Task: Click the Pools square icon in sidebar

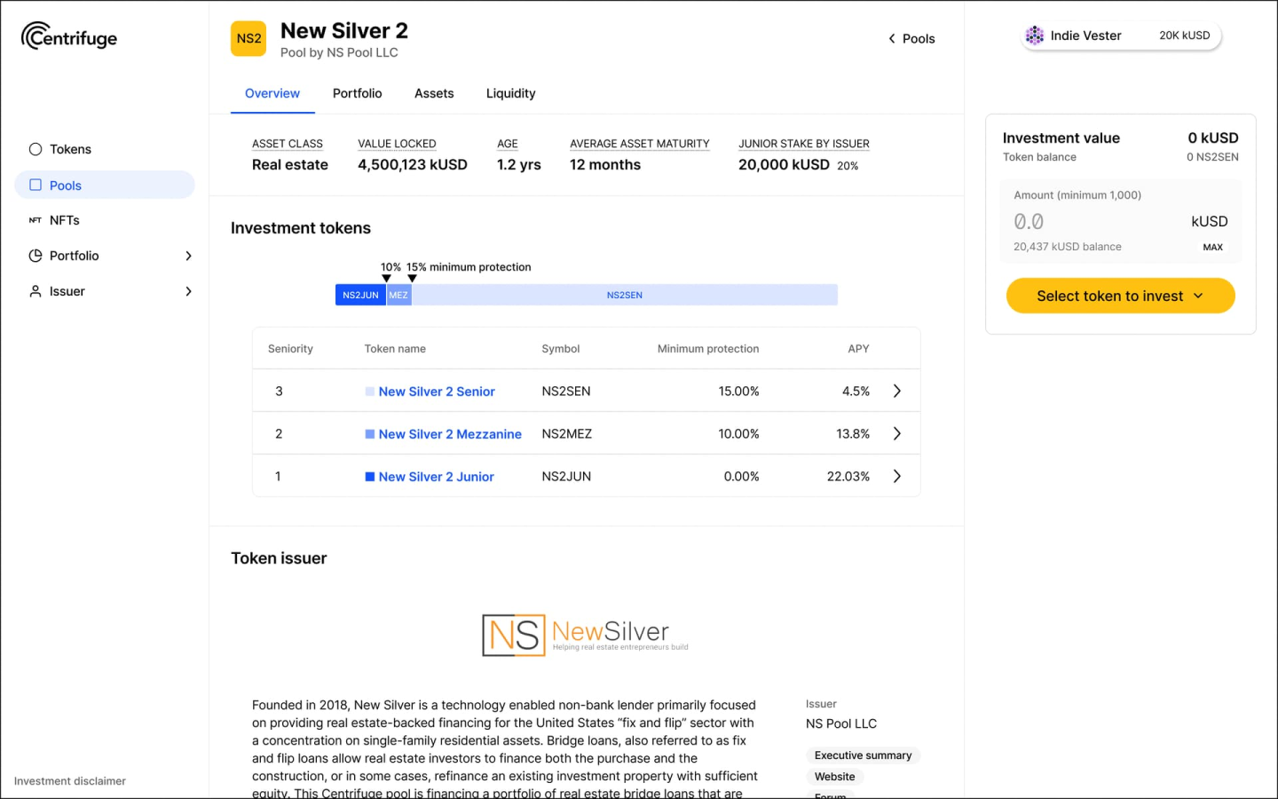Action: (35, 185)
